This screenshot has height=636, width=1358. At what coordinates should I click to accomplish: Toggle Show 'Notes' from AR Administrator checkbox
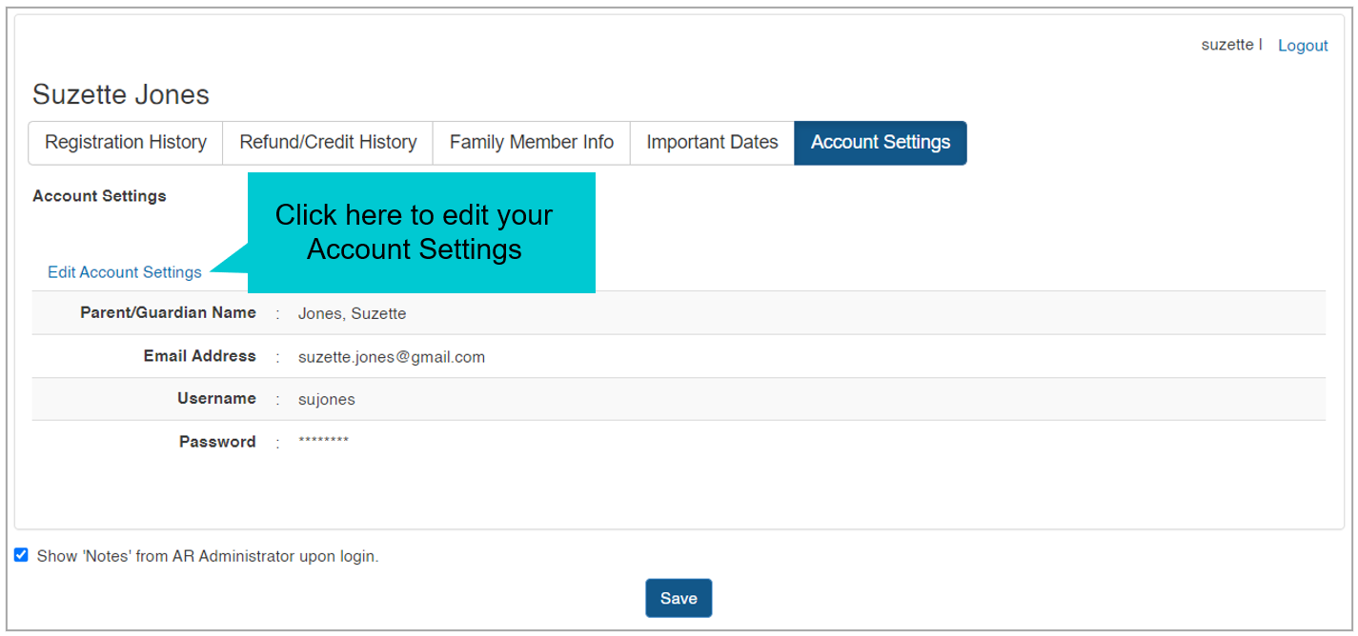point(21,555)
